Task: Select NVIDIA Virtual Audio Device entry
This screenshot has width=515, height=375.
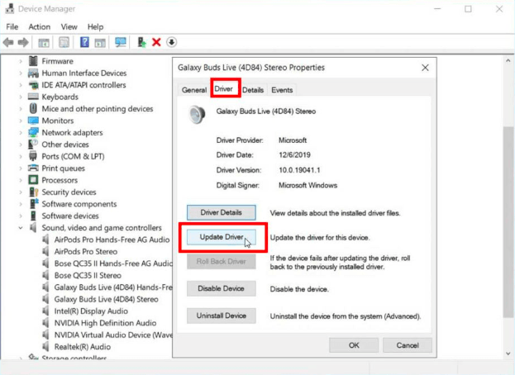Action: click(x=113, y=335)
